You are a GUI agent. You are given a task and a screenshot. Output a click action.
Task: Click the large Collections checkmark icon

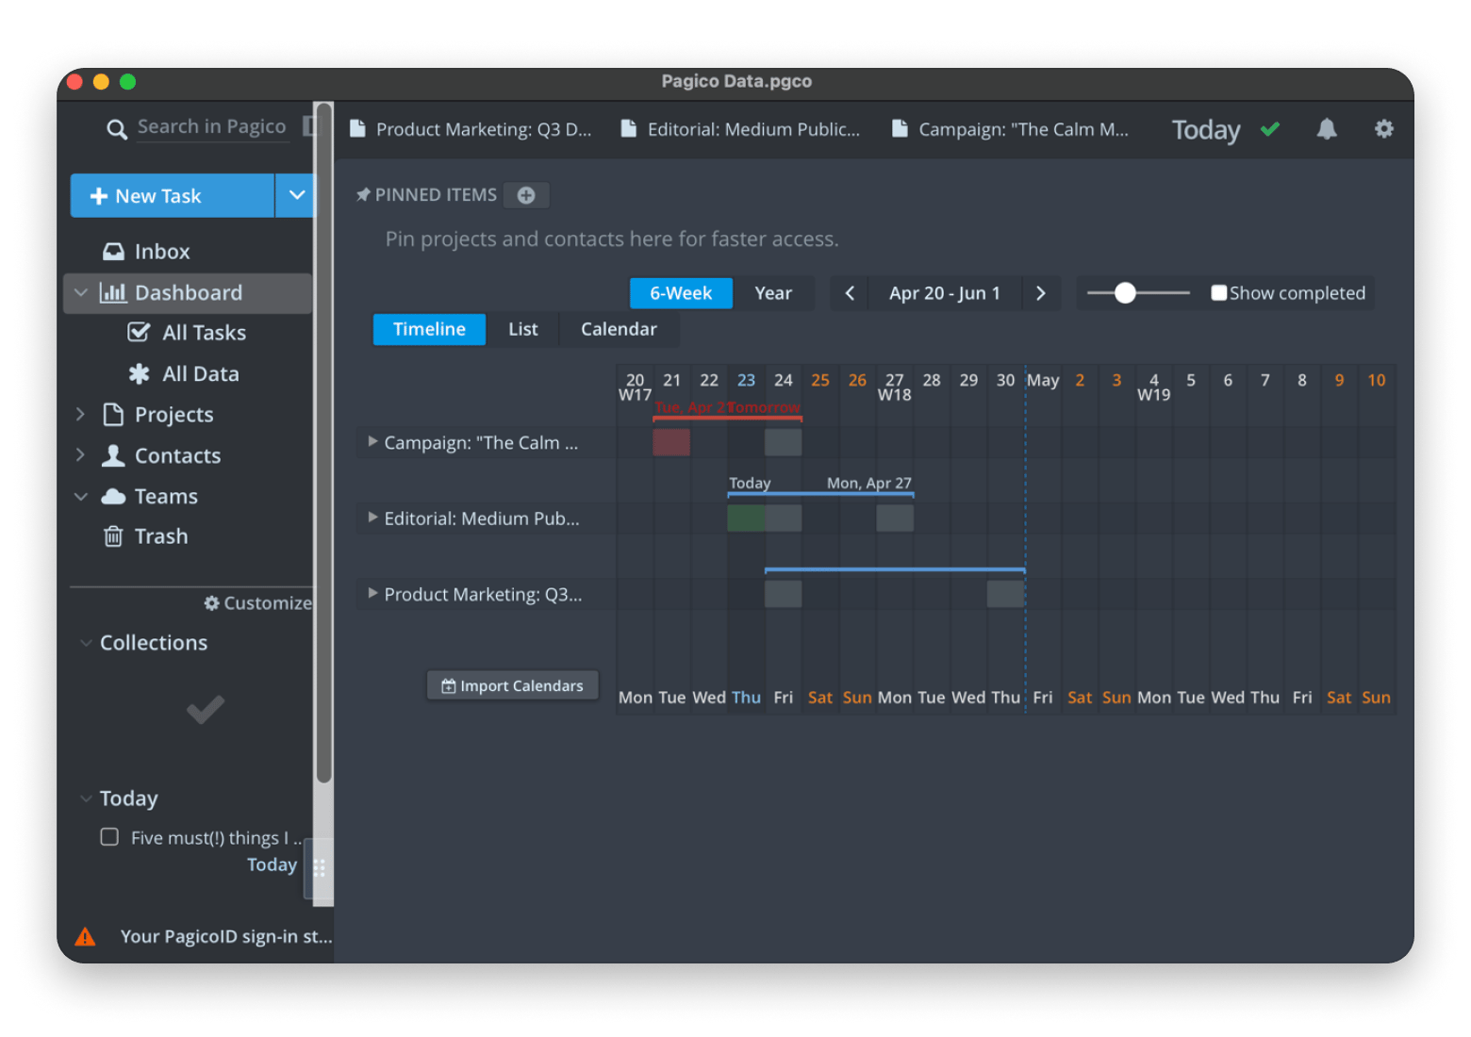[x=205, y=710]
